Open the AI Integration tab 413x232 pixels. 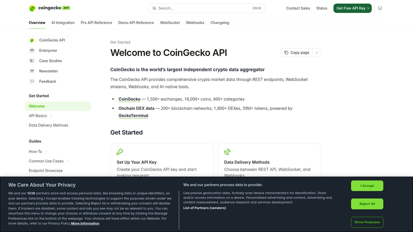coord(63,23)
